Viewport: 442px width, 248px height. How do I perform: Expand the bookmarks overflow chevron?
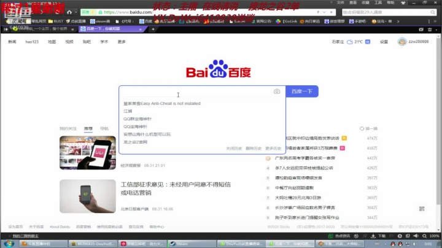(398, 21)
